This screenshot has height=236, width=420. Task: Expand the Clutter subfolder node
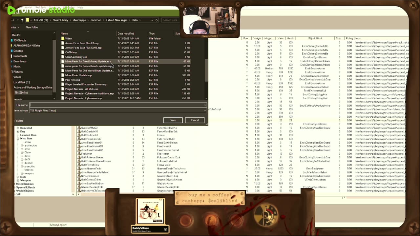click(22, 152)
